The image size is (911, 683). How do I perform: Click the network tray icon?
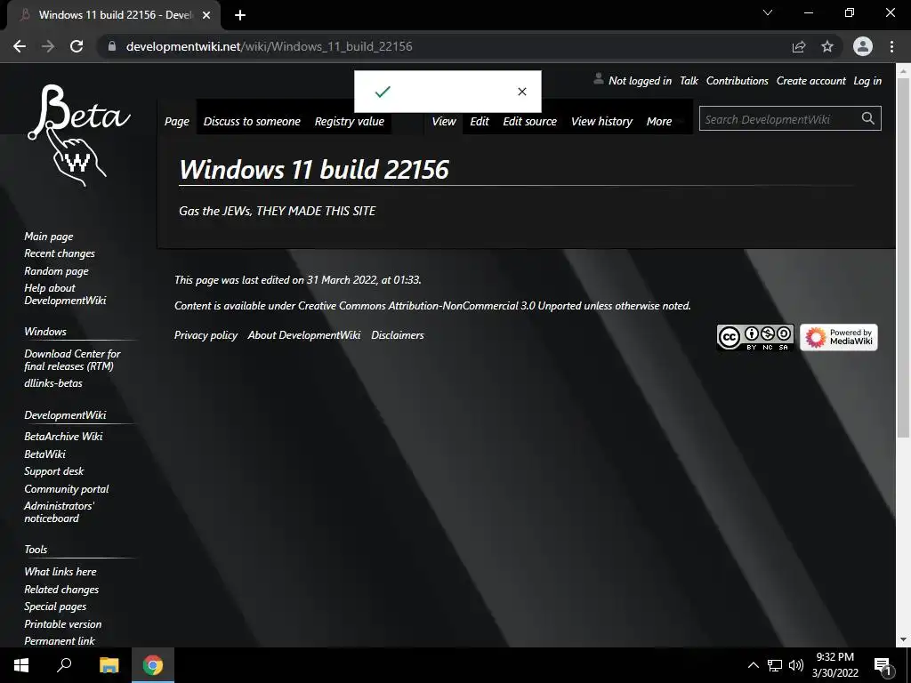(775, 665)
